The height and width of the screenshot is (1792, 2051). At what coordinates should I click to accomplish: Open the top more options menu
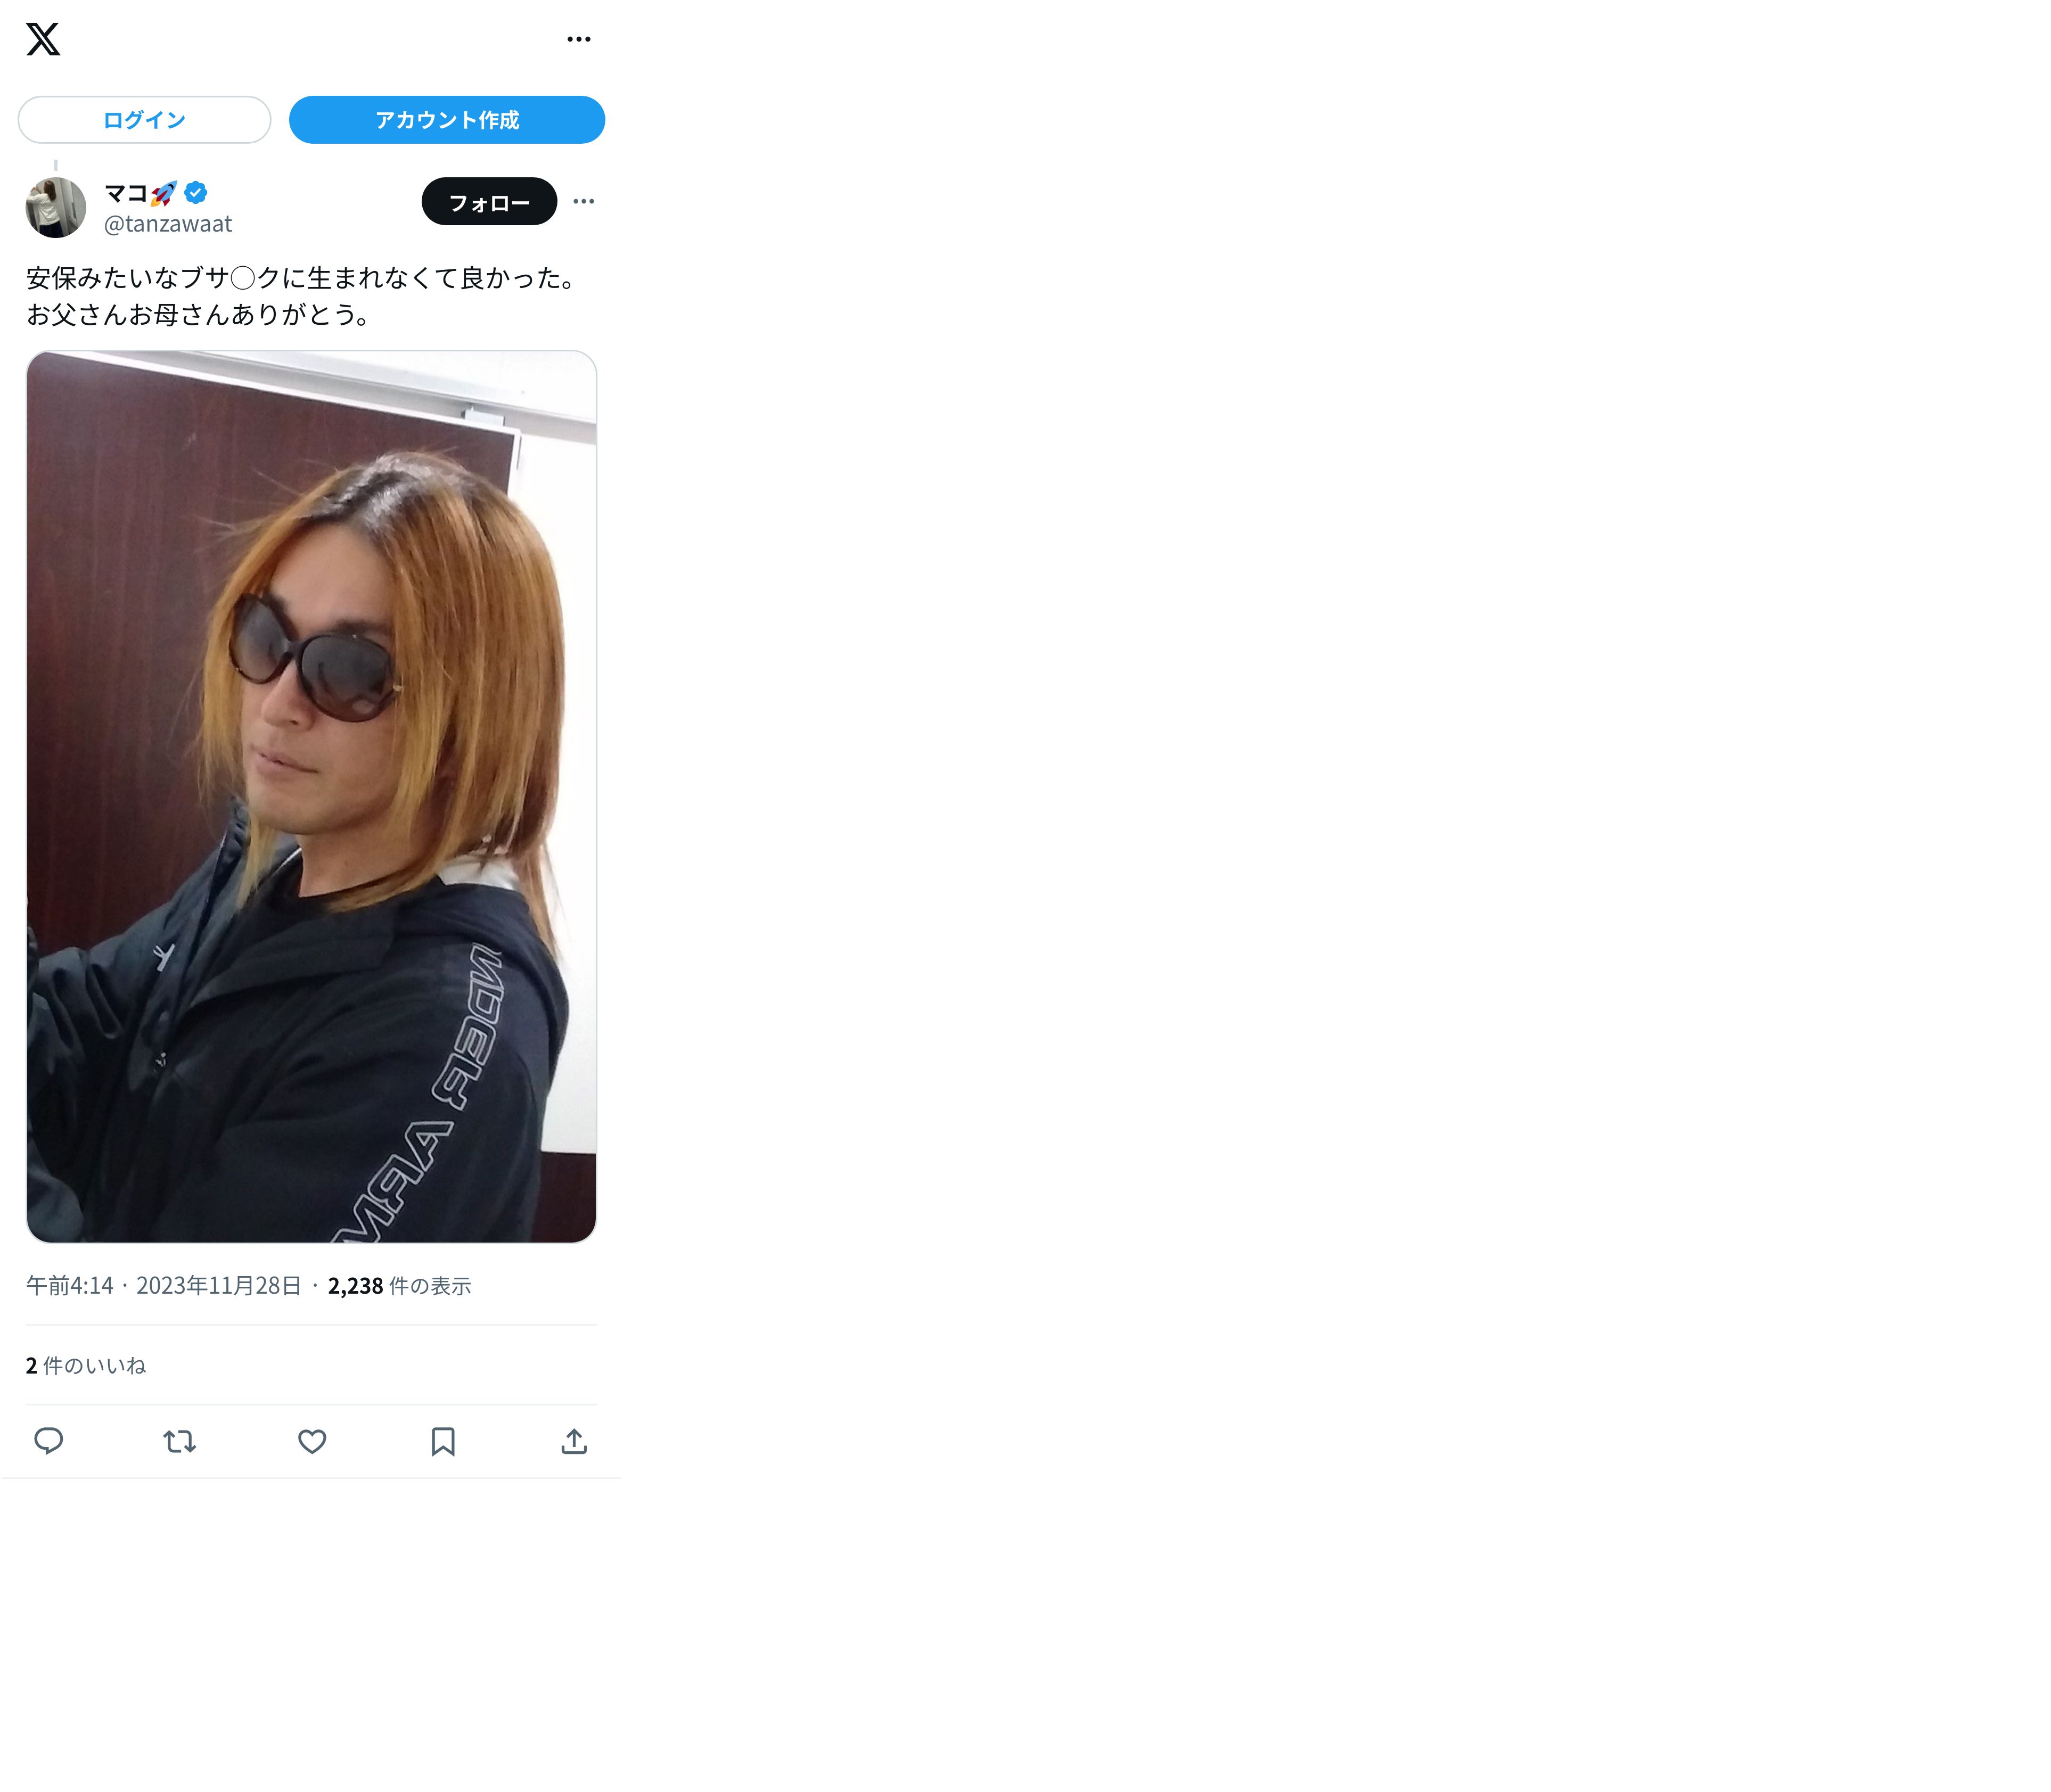click(x=579, y=39)
